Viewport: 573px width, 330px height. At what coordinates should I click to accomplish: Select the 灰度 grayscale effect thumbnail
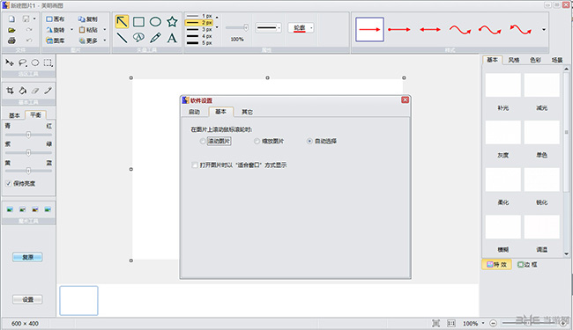click(502, 132)
